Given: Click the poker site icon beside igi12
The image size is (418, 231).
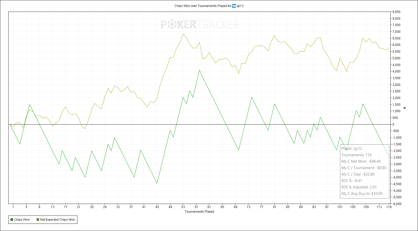Looking at the screenshot, I should pyautogui.click(x=234, y=6).
